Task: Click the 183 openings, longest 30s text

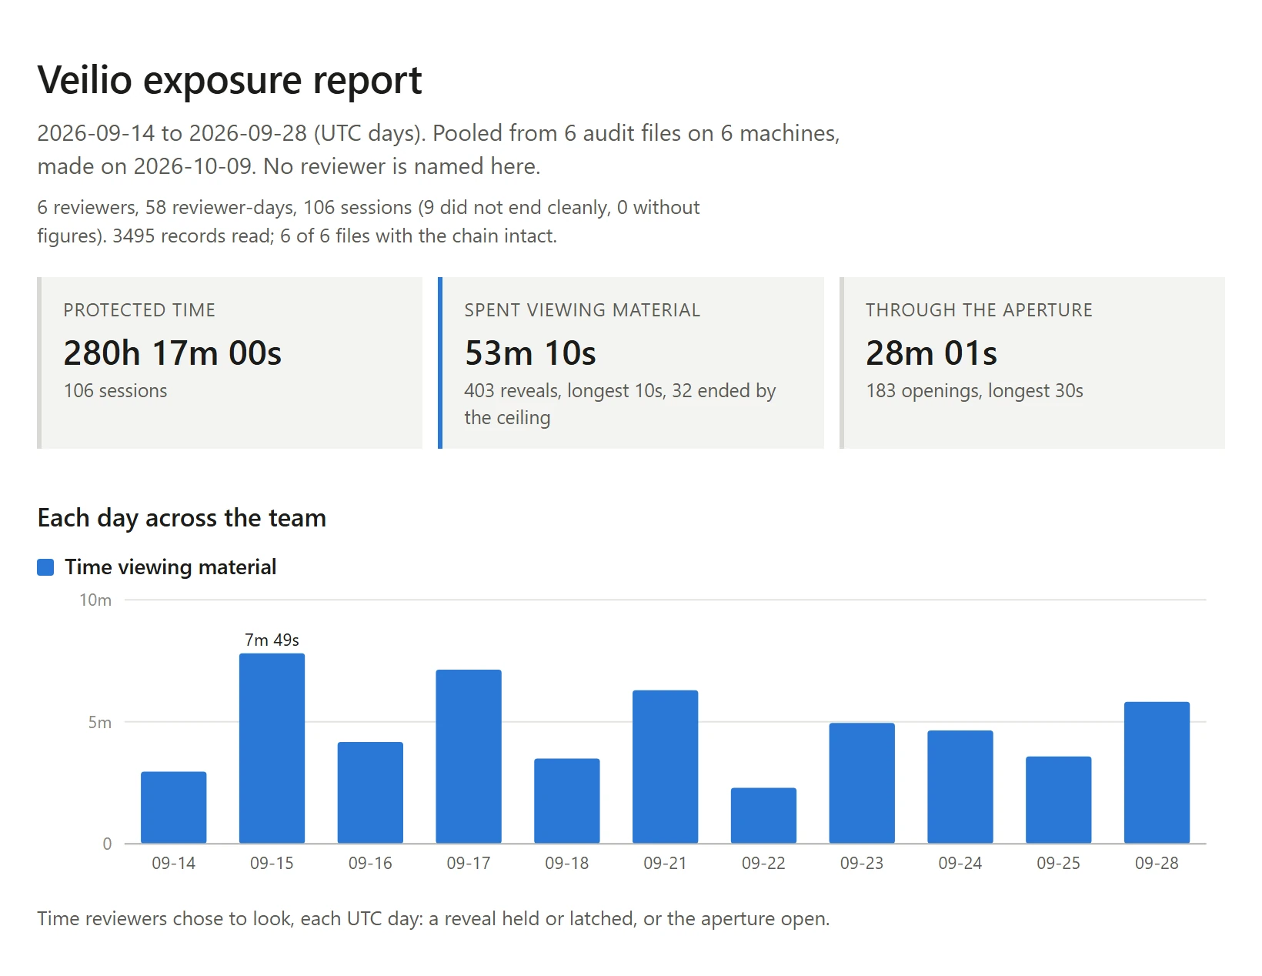Action: [974, 391]
